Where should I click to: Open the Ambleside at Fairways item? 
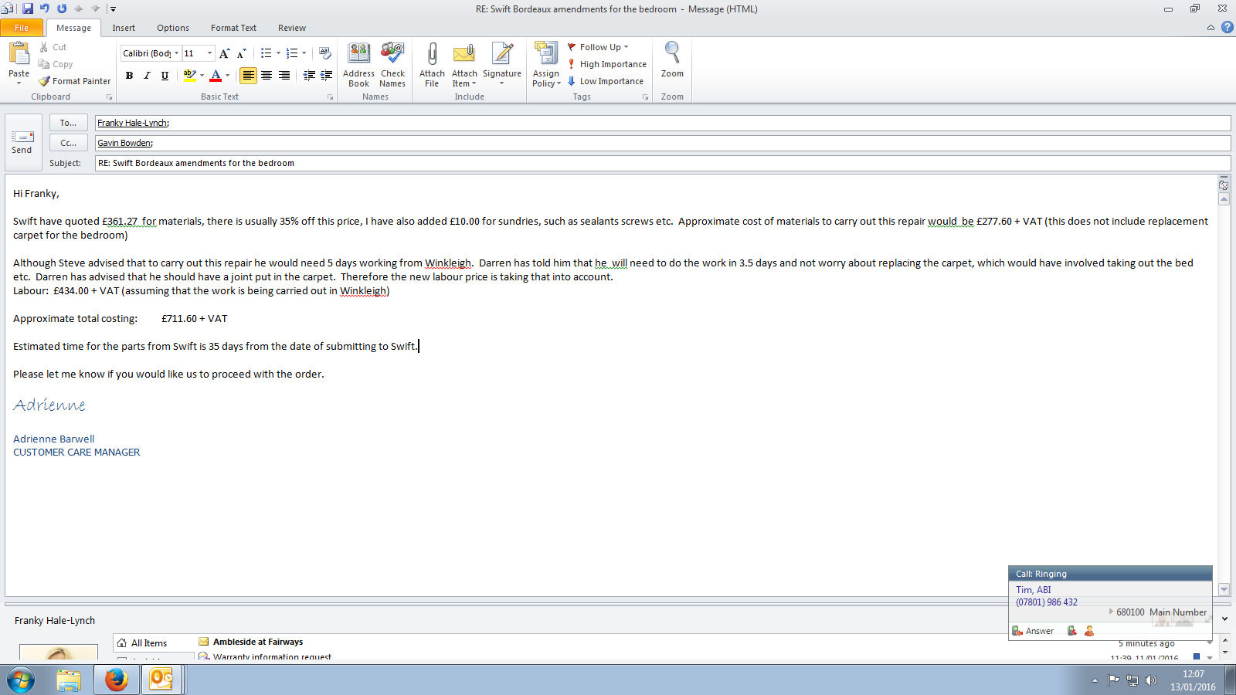pos(258,642)
